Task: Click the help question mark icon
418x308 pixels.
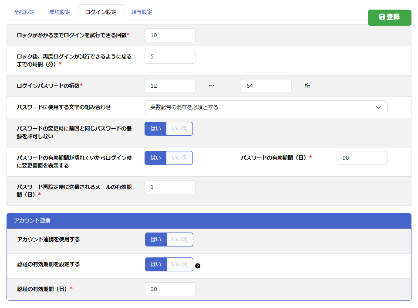Action: coord(198,266)
